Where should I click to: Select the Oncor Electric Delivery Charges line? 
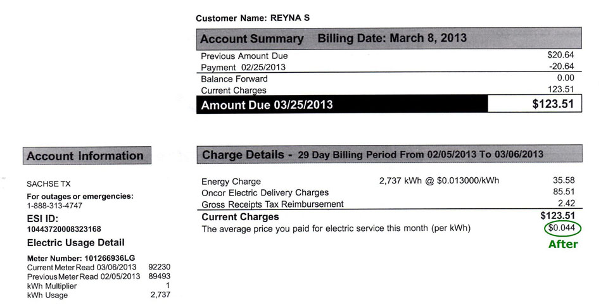pos(265,192)
